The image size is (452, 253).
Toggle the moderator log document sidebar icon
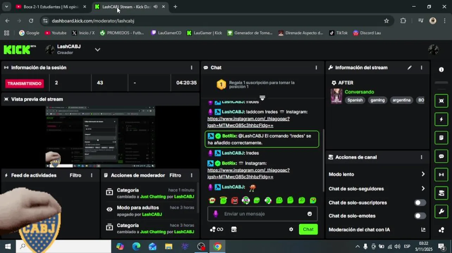tap(441, 138)
